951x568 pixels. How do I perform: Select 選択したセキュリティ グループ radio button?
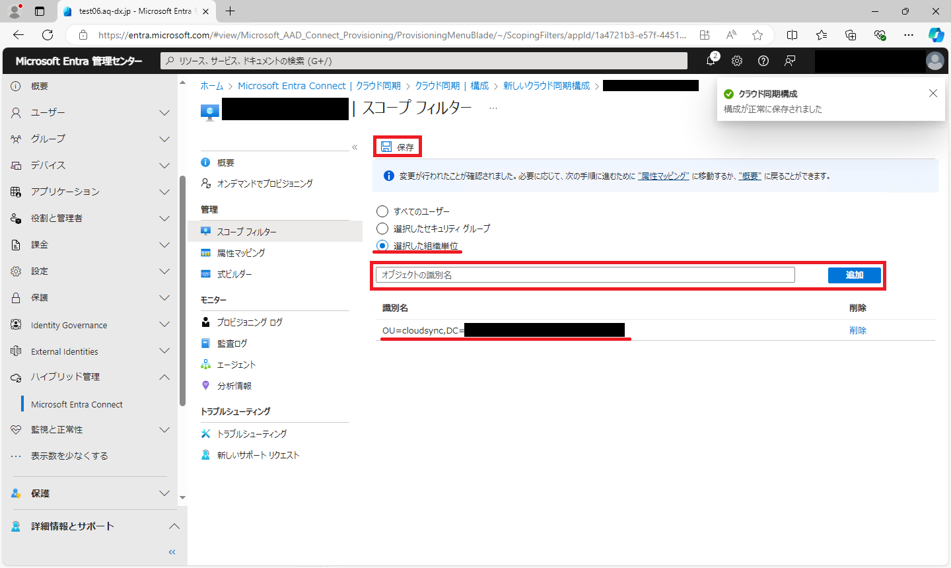382,229
